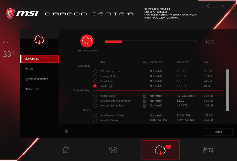Open the Home tab icon
The height and width of the screenshot is (161, 237).
(x=66, y=149)
